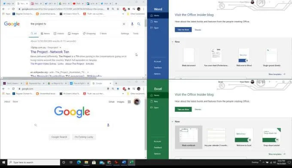Screen dimensions: 292x168
Task: Choose Blank workbook template in Excel
Action: (189, 137)
